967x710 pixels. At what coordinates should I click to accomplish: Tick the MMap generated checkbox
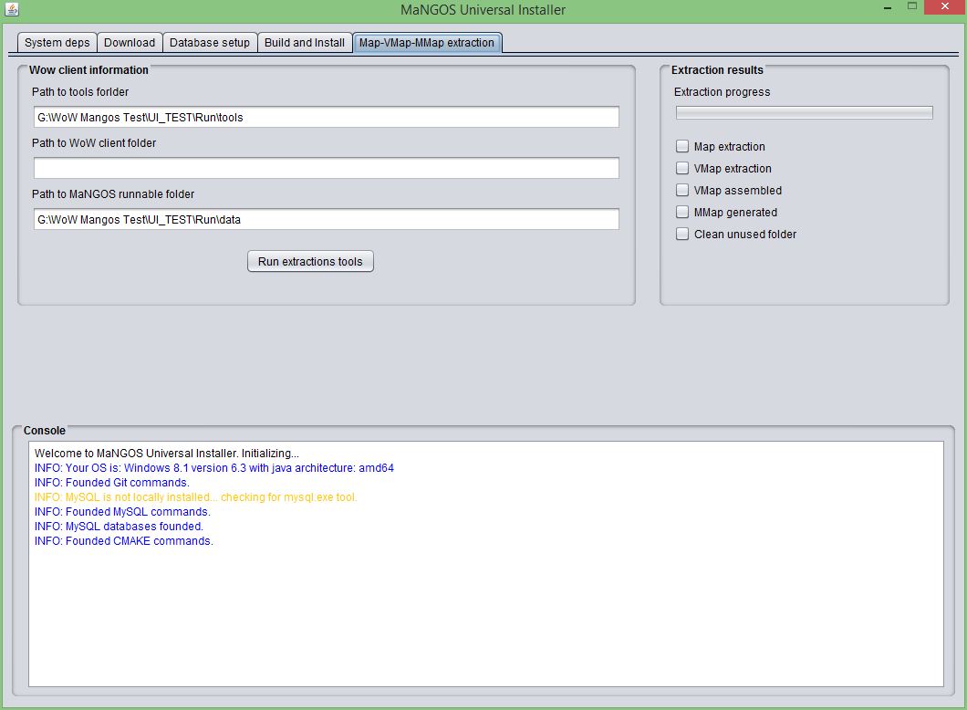tap(682, 213)
